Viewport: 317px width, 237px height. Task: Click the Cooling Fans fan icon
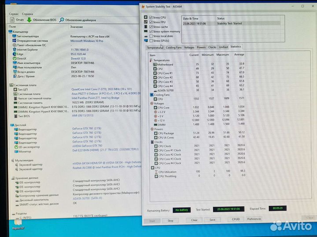(151, 95)
